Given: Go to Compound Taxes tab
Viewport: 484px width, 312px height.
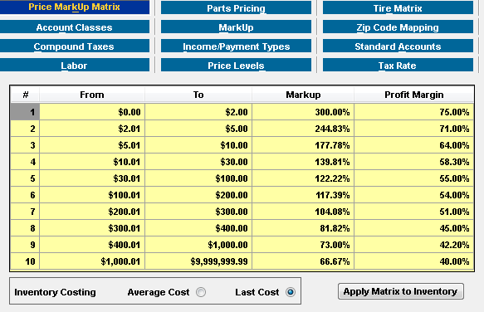Looking at the screenshot, I should 75,46.
